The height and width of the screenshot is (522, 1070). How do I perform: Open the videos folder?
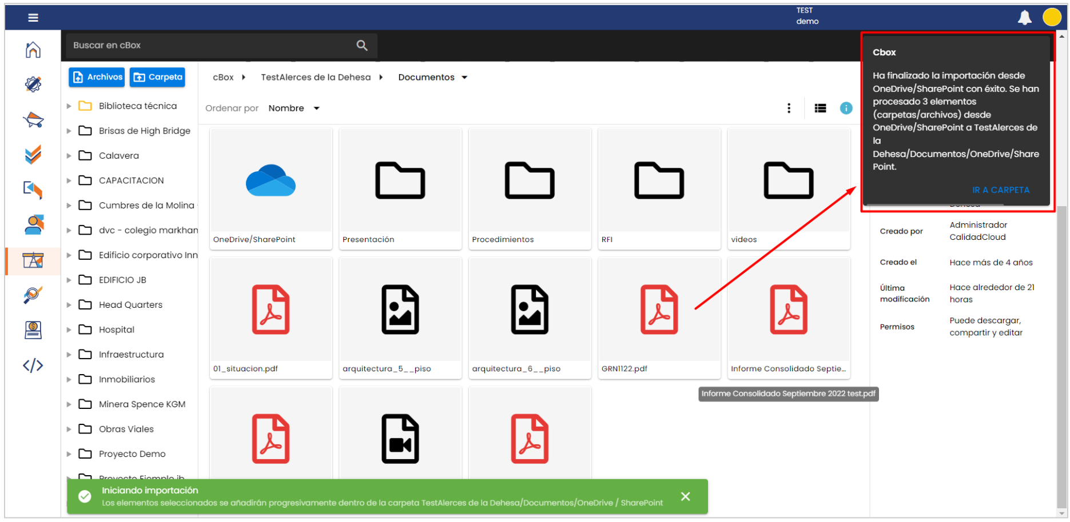coord(789,189)
